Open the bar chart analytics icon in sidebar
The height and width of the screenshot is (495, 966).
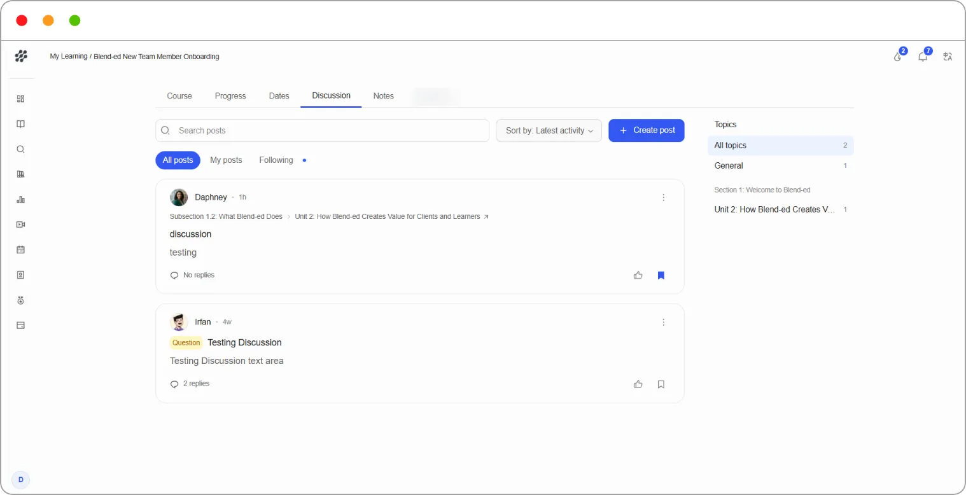pos(20,200)
